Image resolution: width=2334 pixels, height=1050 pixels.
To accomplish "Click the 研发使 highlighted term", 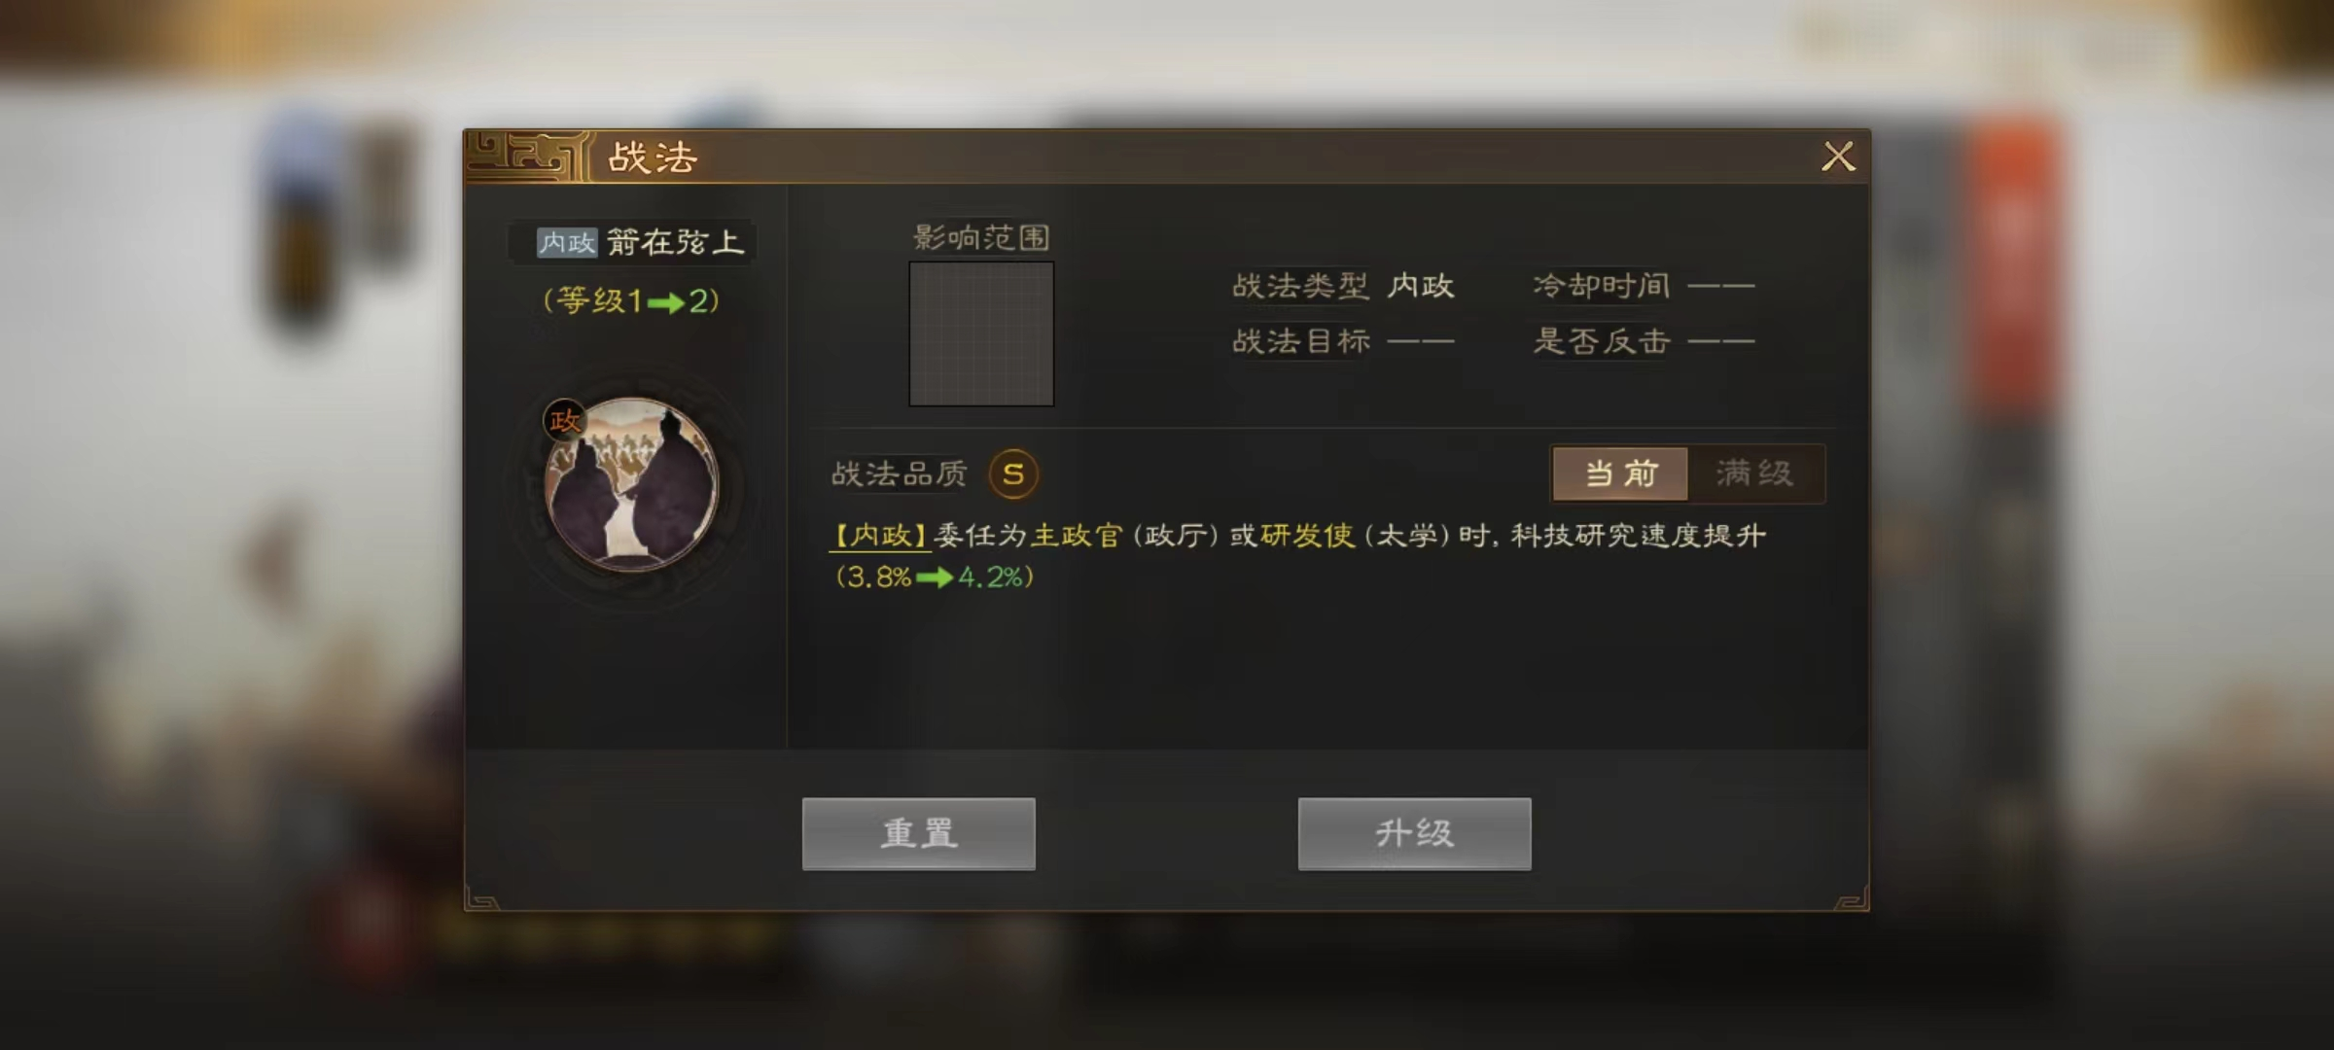I will click(1307, 536).
